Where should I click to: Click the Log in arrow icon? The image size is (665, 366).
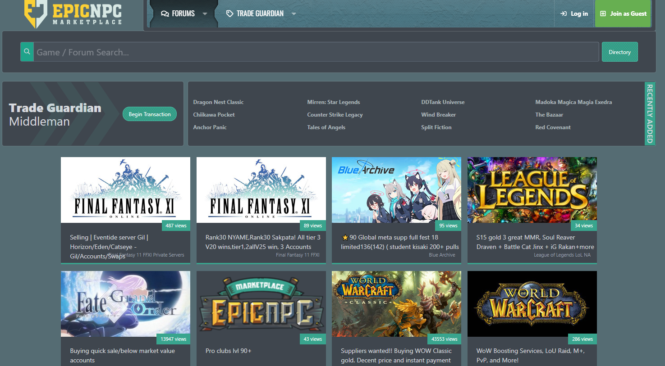click(564, 14)
